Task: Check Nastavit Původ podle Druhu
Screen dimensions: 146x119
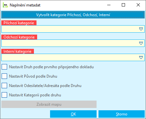Action: tap(4, 76)
